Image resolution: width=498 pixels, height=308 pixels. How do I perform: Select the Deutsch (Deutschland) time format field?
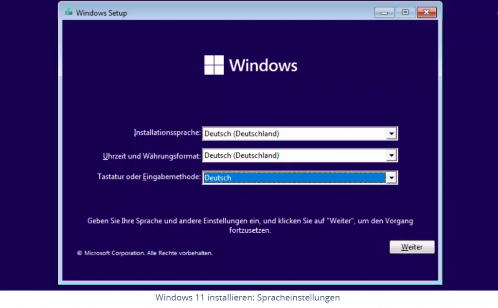click(292, 155)
